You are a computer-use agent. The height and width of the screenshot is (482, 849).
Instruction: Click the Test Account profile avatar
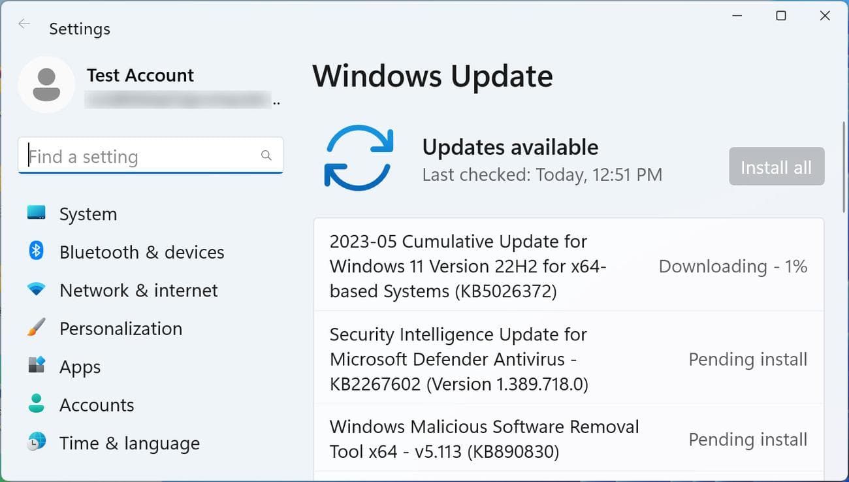tap(46, 84)
